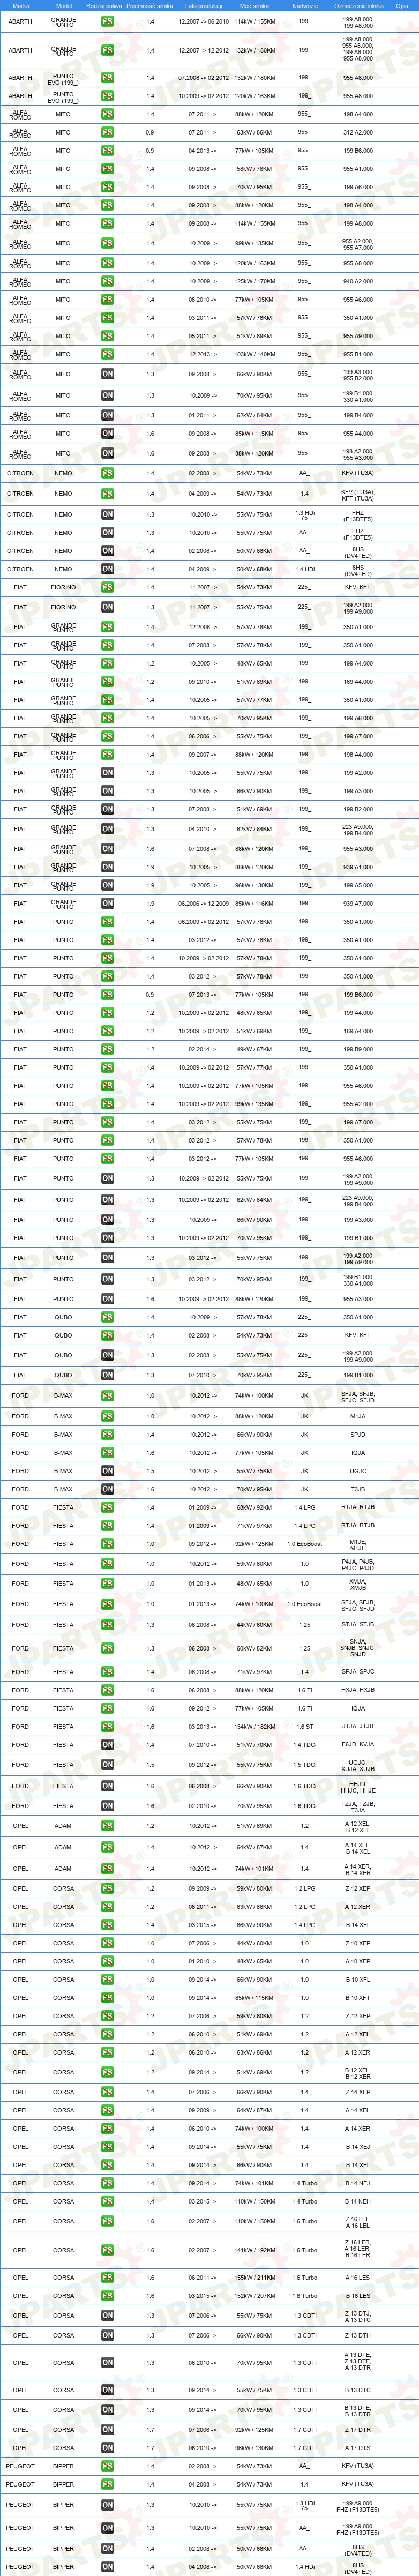Click petrol icon in Opel Corsa Z 10 XEP row

click(x=107, y=1943)
